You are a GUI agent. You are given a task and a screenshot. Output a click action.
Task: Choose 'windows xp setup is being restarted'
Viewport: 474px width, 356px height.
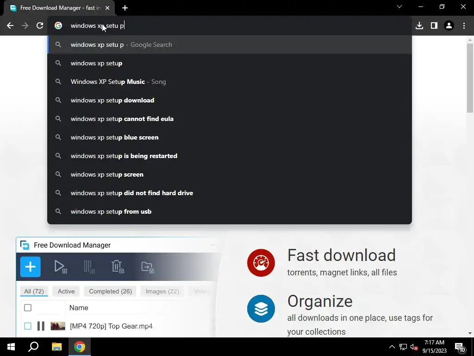pos(230,156)
